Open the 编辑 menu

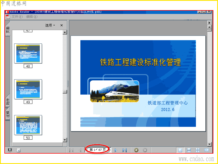(32, 17)
